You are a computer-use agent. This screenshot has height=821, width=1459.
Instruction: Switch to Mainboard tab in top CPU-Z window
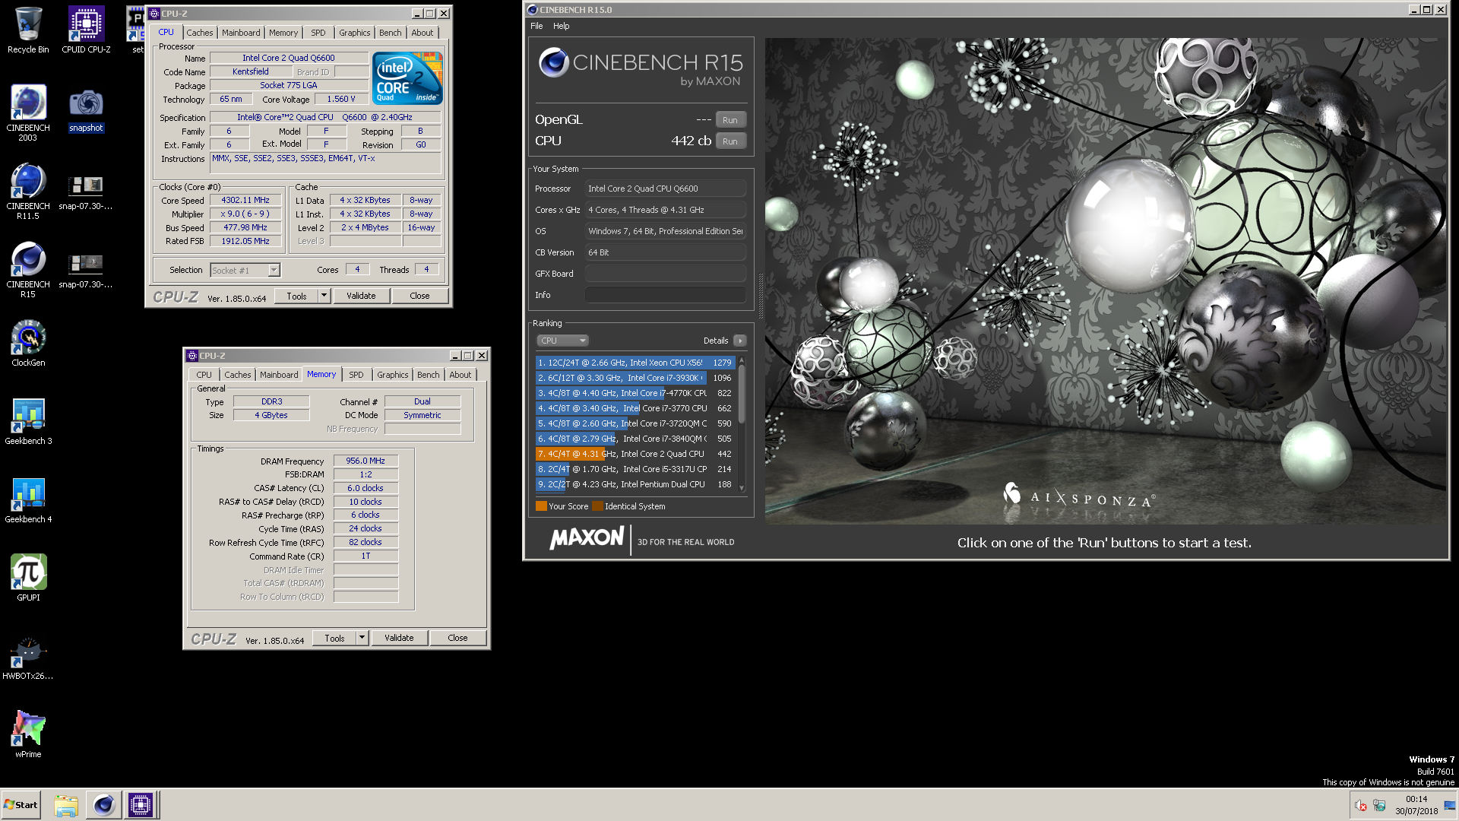click(241, 33)
